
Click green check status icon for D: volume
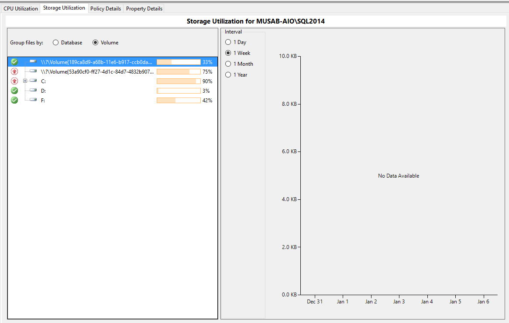[14, 91]
